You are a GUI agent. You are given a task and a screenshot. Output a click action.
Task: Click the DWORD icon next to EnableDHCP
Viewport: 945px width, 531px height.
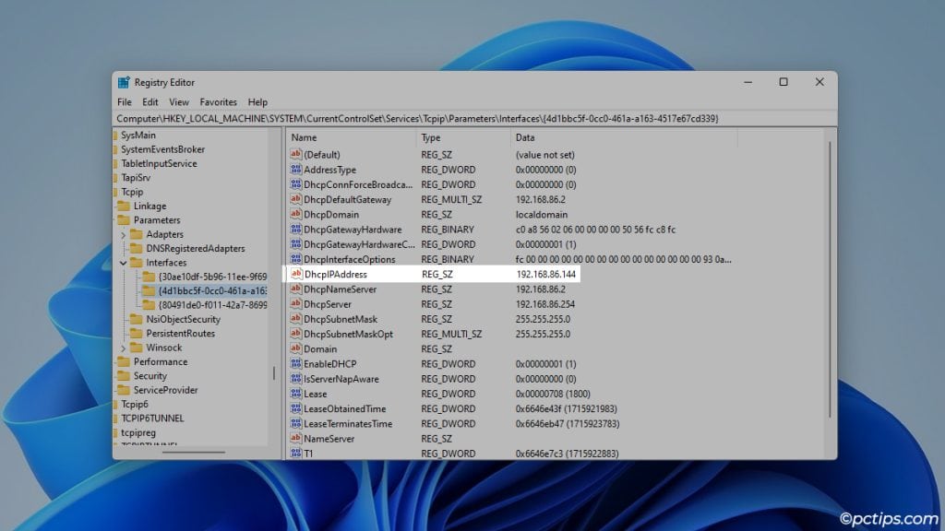pyautogui.click(x=298, y=363)
